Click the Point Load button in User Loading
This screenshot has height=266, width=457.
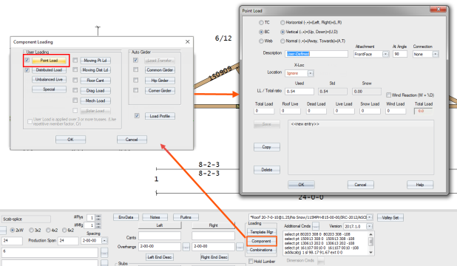(x=49, y=61)
